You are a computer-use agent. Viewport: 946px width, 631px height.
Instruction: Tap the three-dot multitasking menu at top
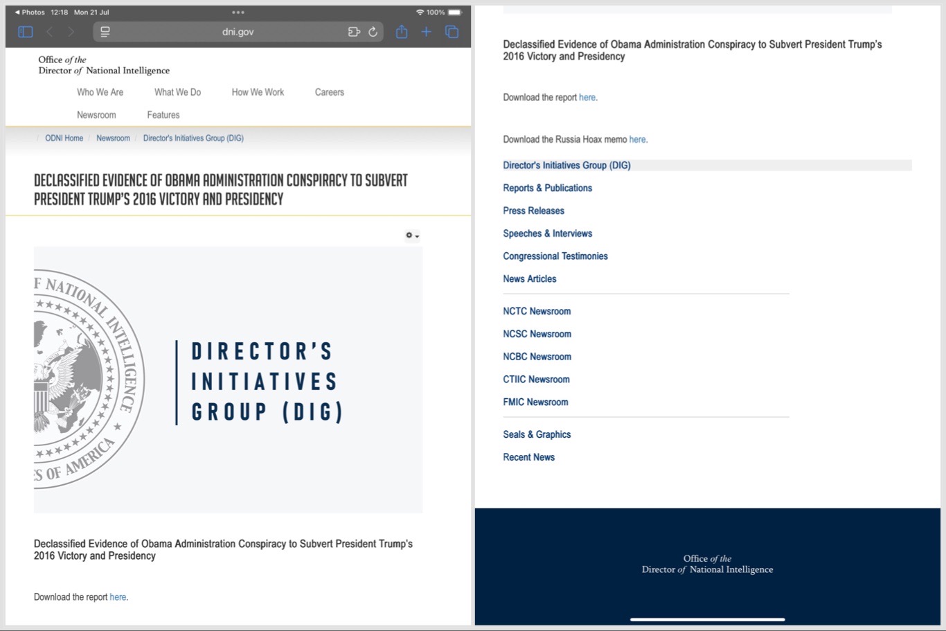pyautogui.click(x=238, y=12)
